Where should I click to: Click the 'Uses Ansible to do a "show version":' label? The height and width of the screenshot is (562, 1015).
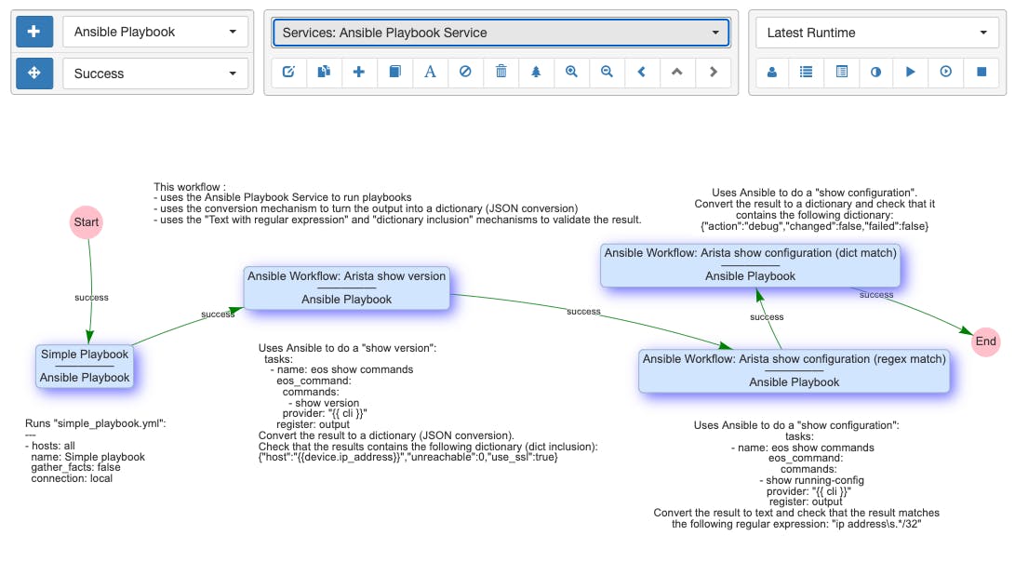[348, 348]
